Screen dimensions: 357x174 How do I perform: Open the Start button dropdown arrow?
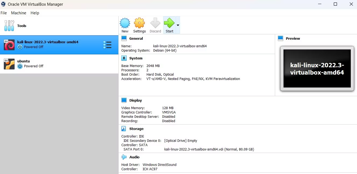pyautogui.click(x=178, y=25)
